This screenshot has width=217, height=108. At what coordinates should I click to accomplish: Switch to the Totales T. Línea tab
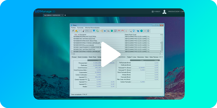tap(132, 57)
